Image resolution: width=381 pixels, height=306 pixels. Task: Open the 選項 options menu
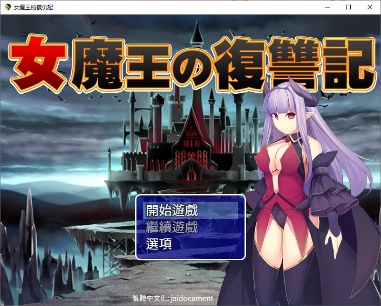(x=159, y=243)
